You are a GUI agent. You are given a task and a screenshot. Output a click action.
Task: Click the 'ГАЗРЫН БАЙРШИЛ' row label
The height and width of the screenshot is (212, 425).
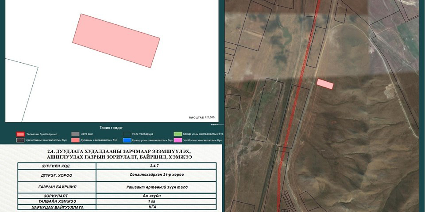point(57,187)
